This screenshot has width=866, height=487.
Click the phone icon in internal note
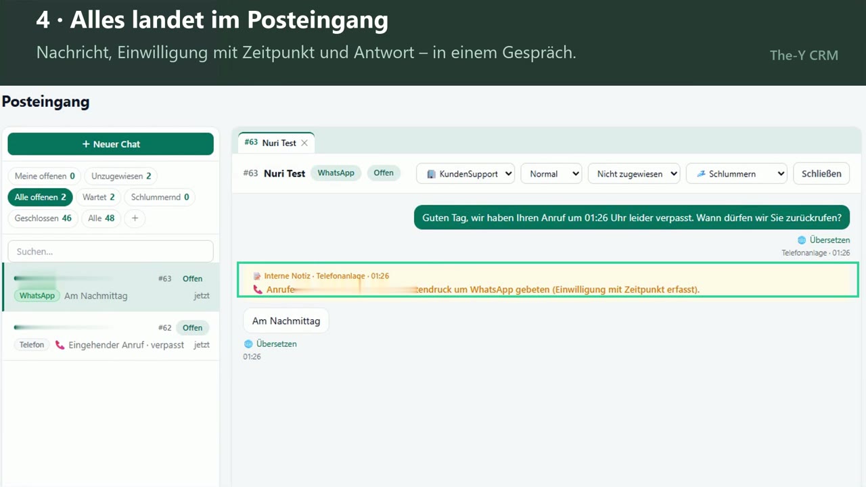pyautogui.click(x=258, y=289)
